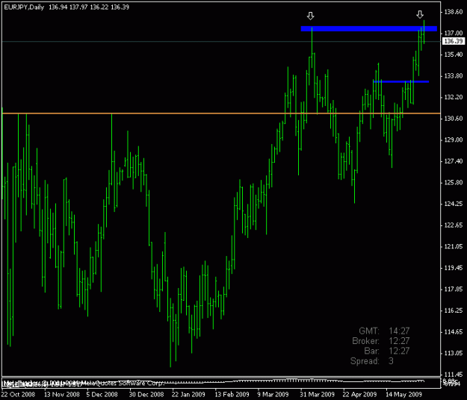Click the 111.45 price axis label
This screenshot has width=467, height=400.
tap(454, 374)
